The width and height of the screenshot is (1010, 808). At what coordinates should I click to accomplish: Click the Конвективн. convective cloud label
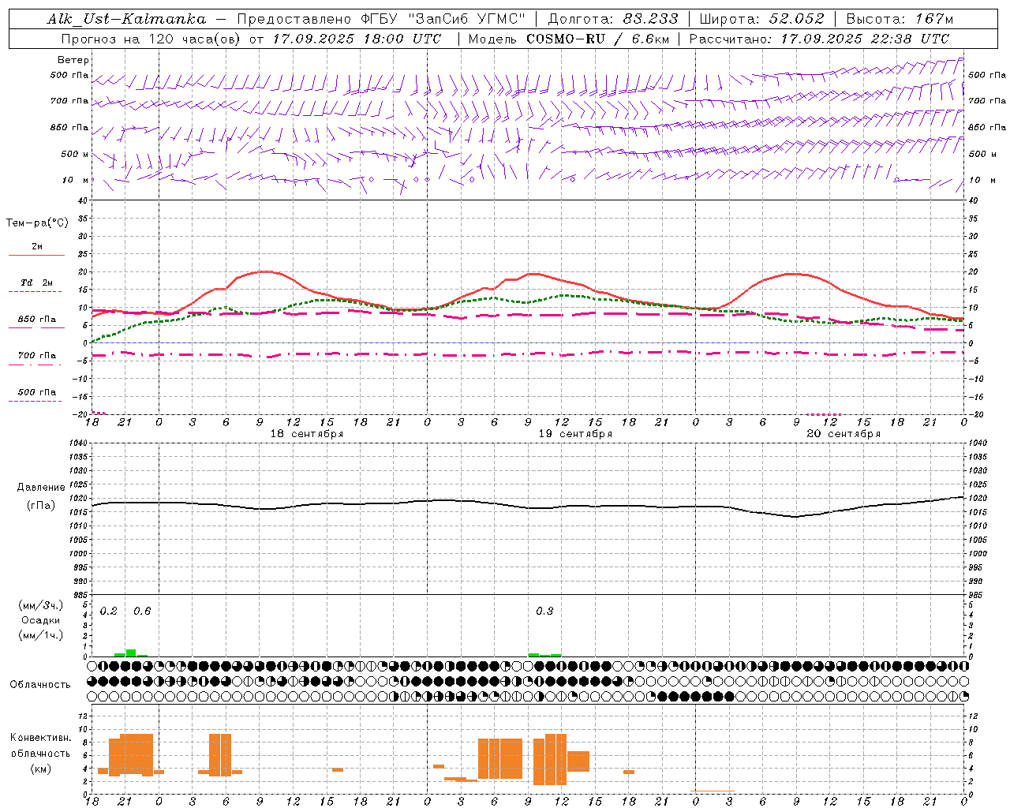pyautogui.click(x=40, y=738)
